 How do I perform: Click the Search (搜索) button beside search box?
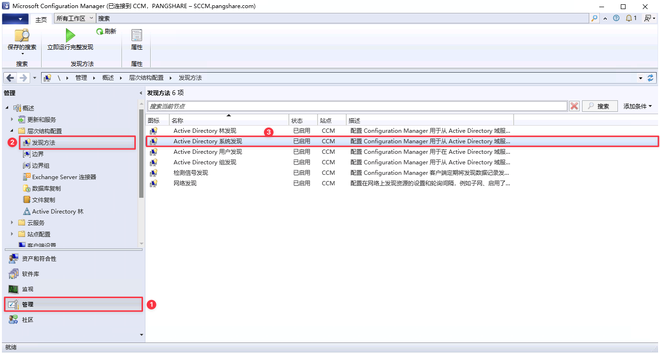click(600, 106)
